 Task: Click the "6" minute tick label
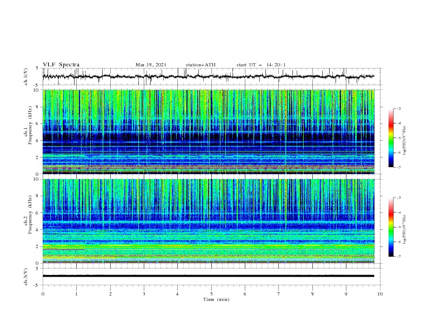[245, 294]
